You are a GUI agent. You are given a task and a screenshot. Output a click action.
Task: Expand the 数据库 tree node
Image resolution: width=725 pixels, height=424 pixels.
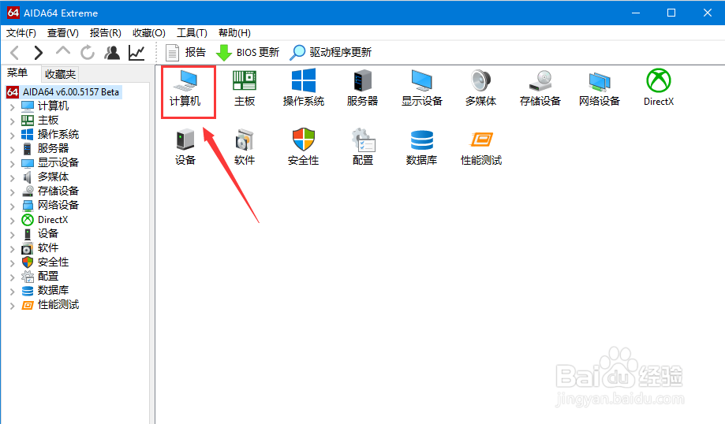pyautogui.click(x=12, y=291)
